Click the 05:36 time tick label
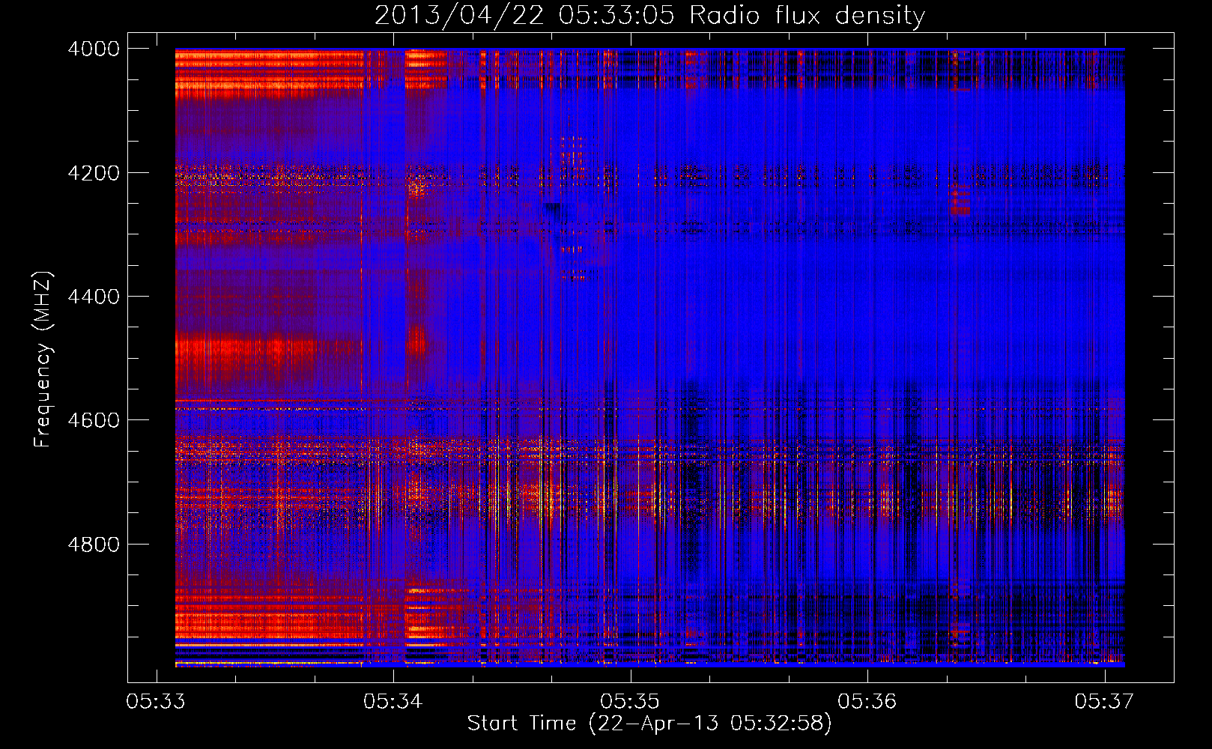The image size is (1212, 749). pyautogui.click(x=867, y=701)
